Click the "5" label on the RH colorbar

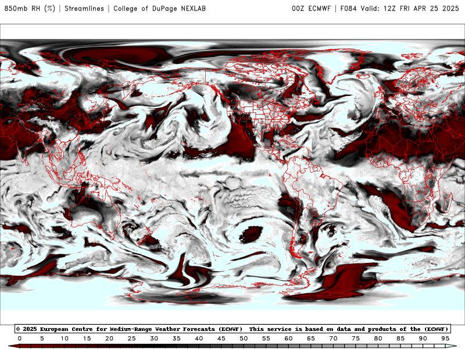(42, 339)
